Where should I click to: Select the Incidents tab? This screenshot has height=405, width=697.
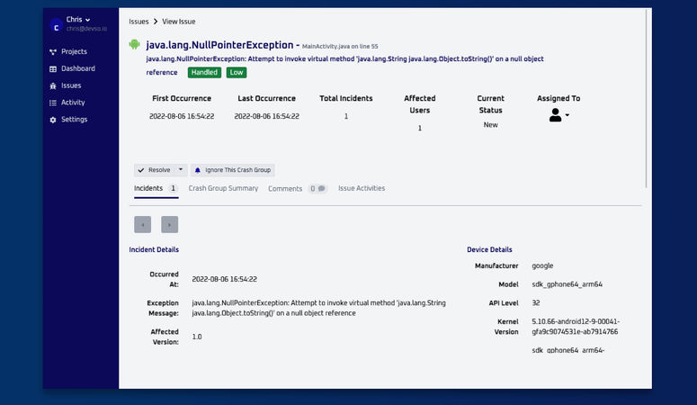(x=156, y=189)
